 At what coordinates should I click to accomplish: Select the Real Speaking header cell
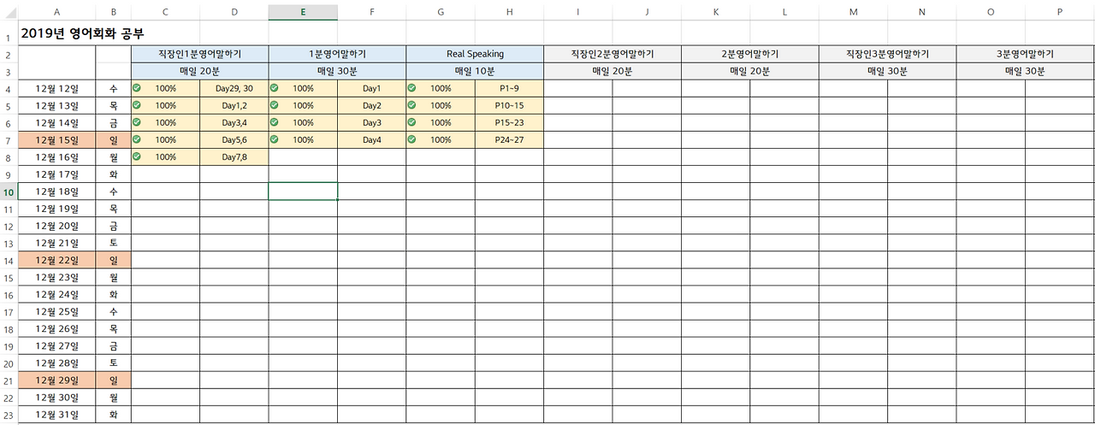click(475, 54)
